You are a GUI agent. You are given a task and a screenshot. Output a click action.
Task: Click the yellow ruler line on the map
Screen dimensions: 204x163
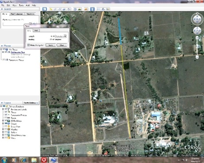pos(126,91)
